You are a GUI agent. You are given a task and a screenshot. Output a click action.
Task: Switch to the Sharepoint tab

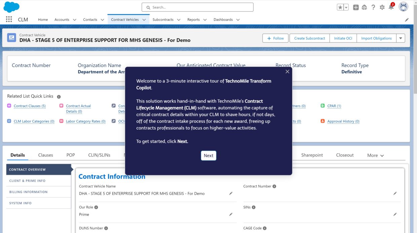point(312,155)
